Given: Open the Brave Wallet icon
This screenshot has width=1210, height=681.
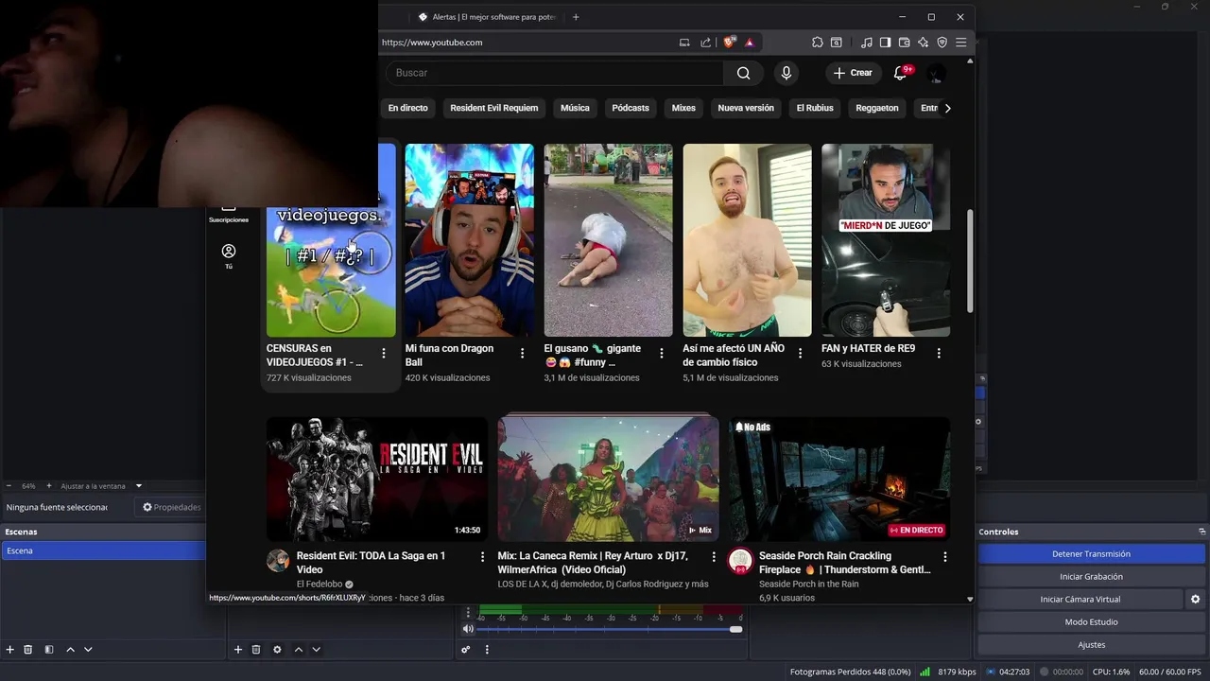Looking at the screenshot, I should tap(905, 43).
